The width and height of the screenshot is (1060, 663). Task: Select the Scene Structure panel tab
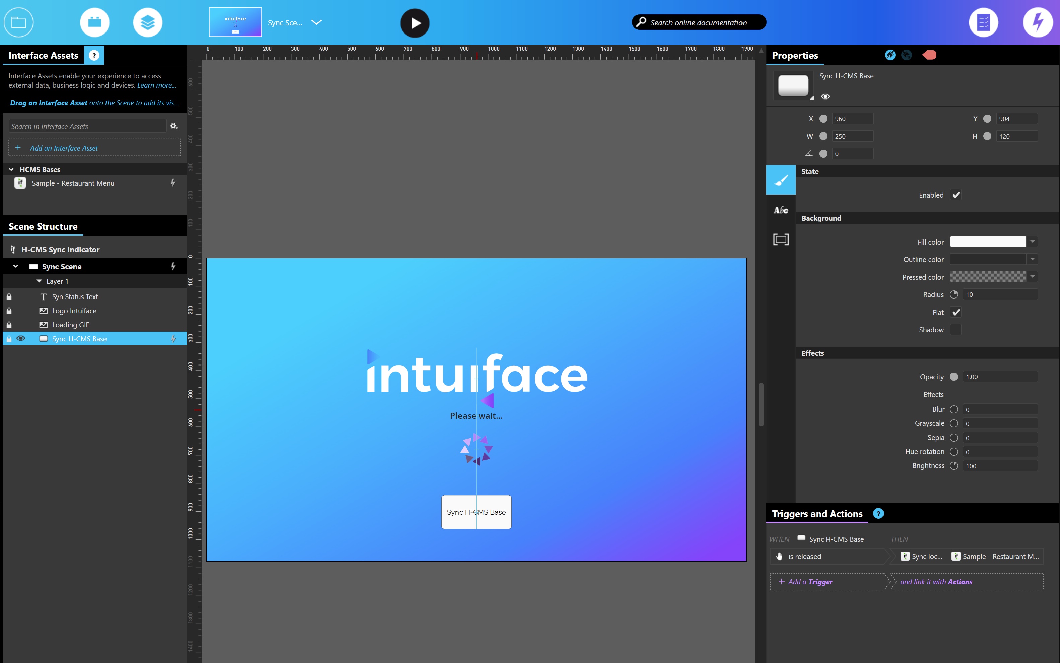tap(43, 226)
